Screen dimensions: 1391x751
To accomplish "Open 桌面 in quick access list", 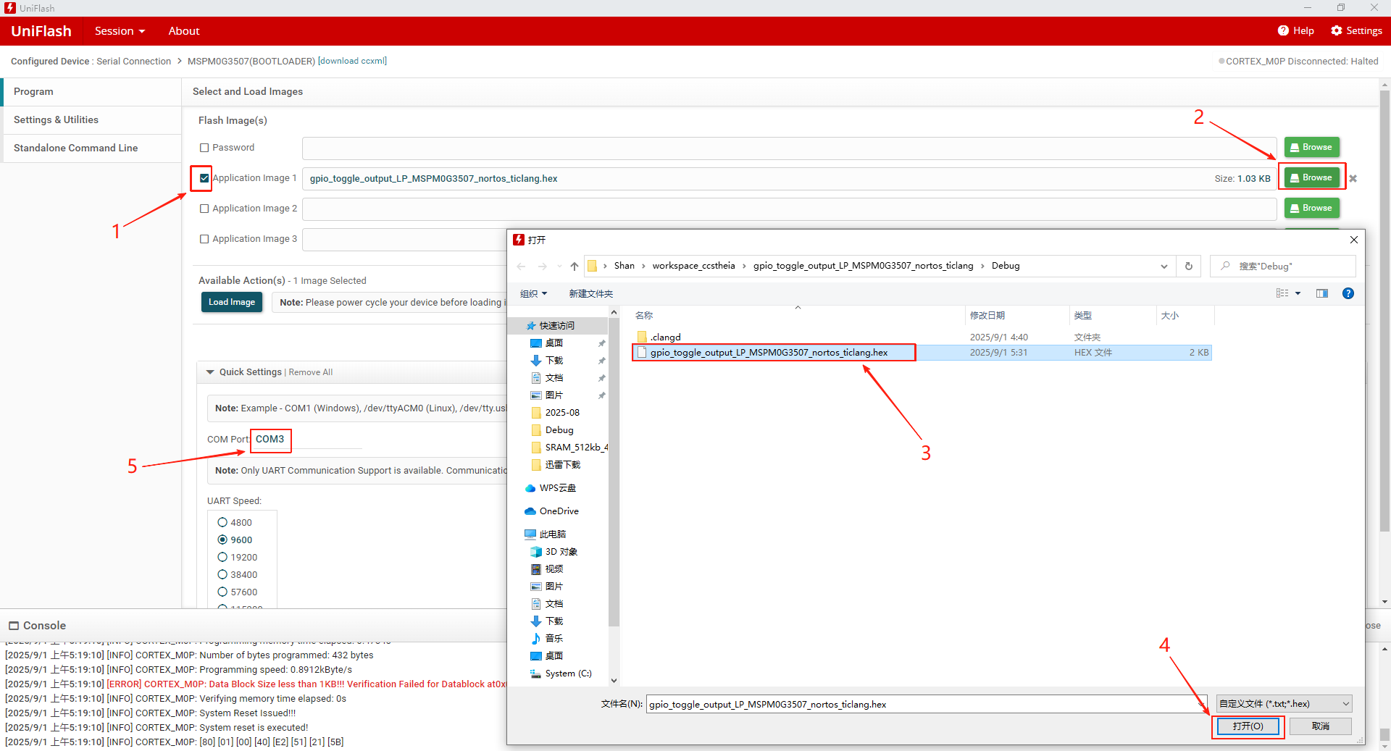I will point(554,343).
